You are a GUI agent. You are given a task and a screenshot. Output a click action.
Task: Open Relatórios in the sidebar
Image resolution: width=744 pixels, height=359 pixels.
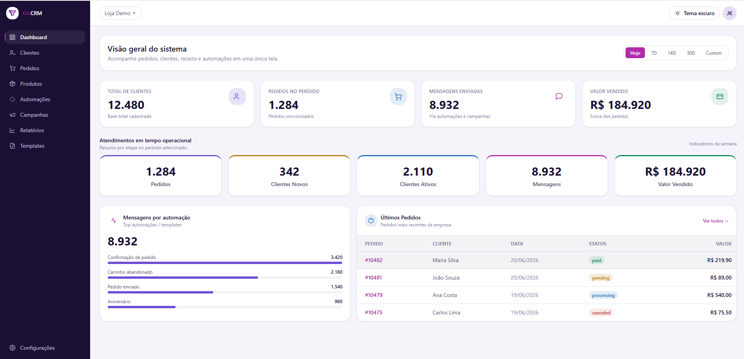pyautogui.click(x=45, y=130)
